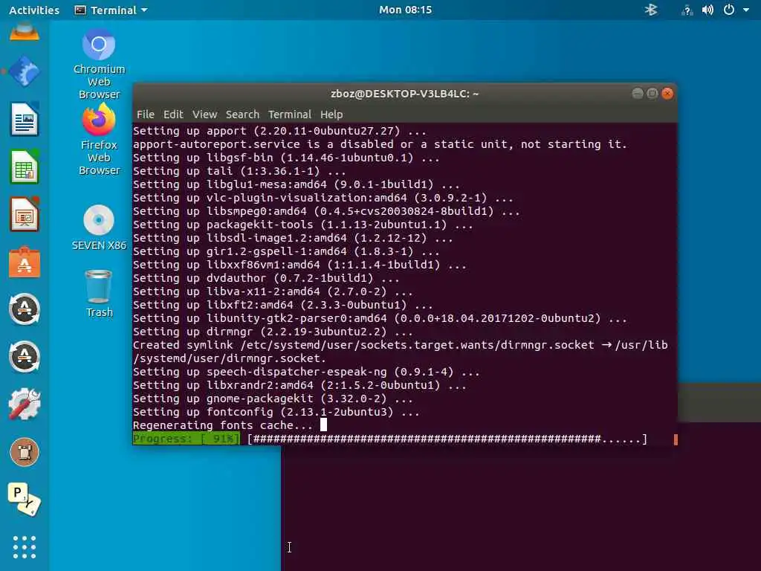Click the "Setting up gnome-packagekit" line
This screenshot has width=761, height=571.
pos(273,399)
